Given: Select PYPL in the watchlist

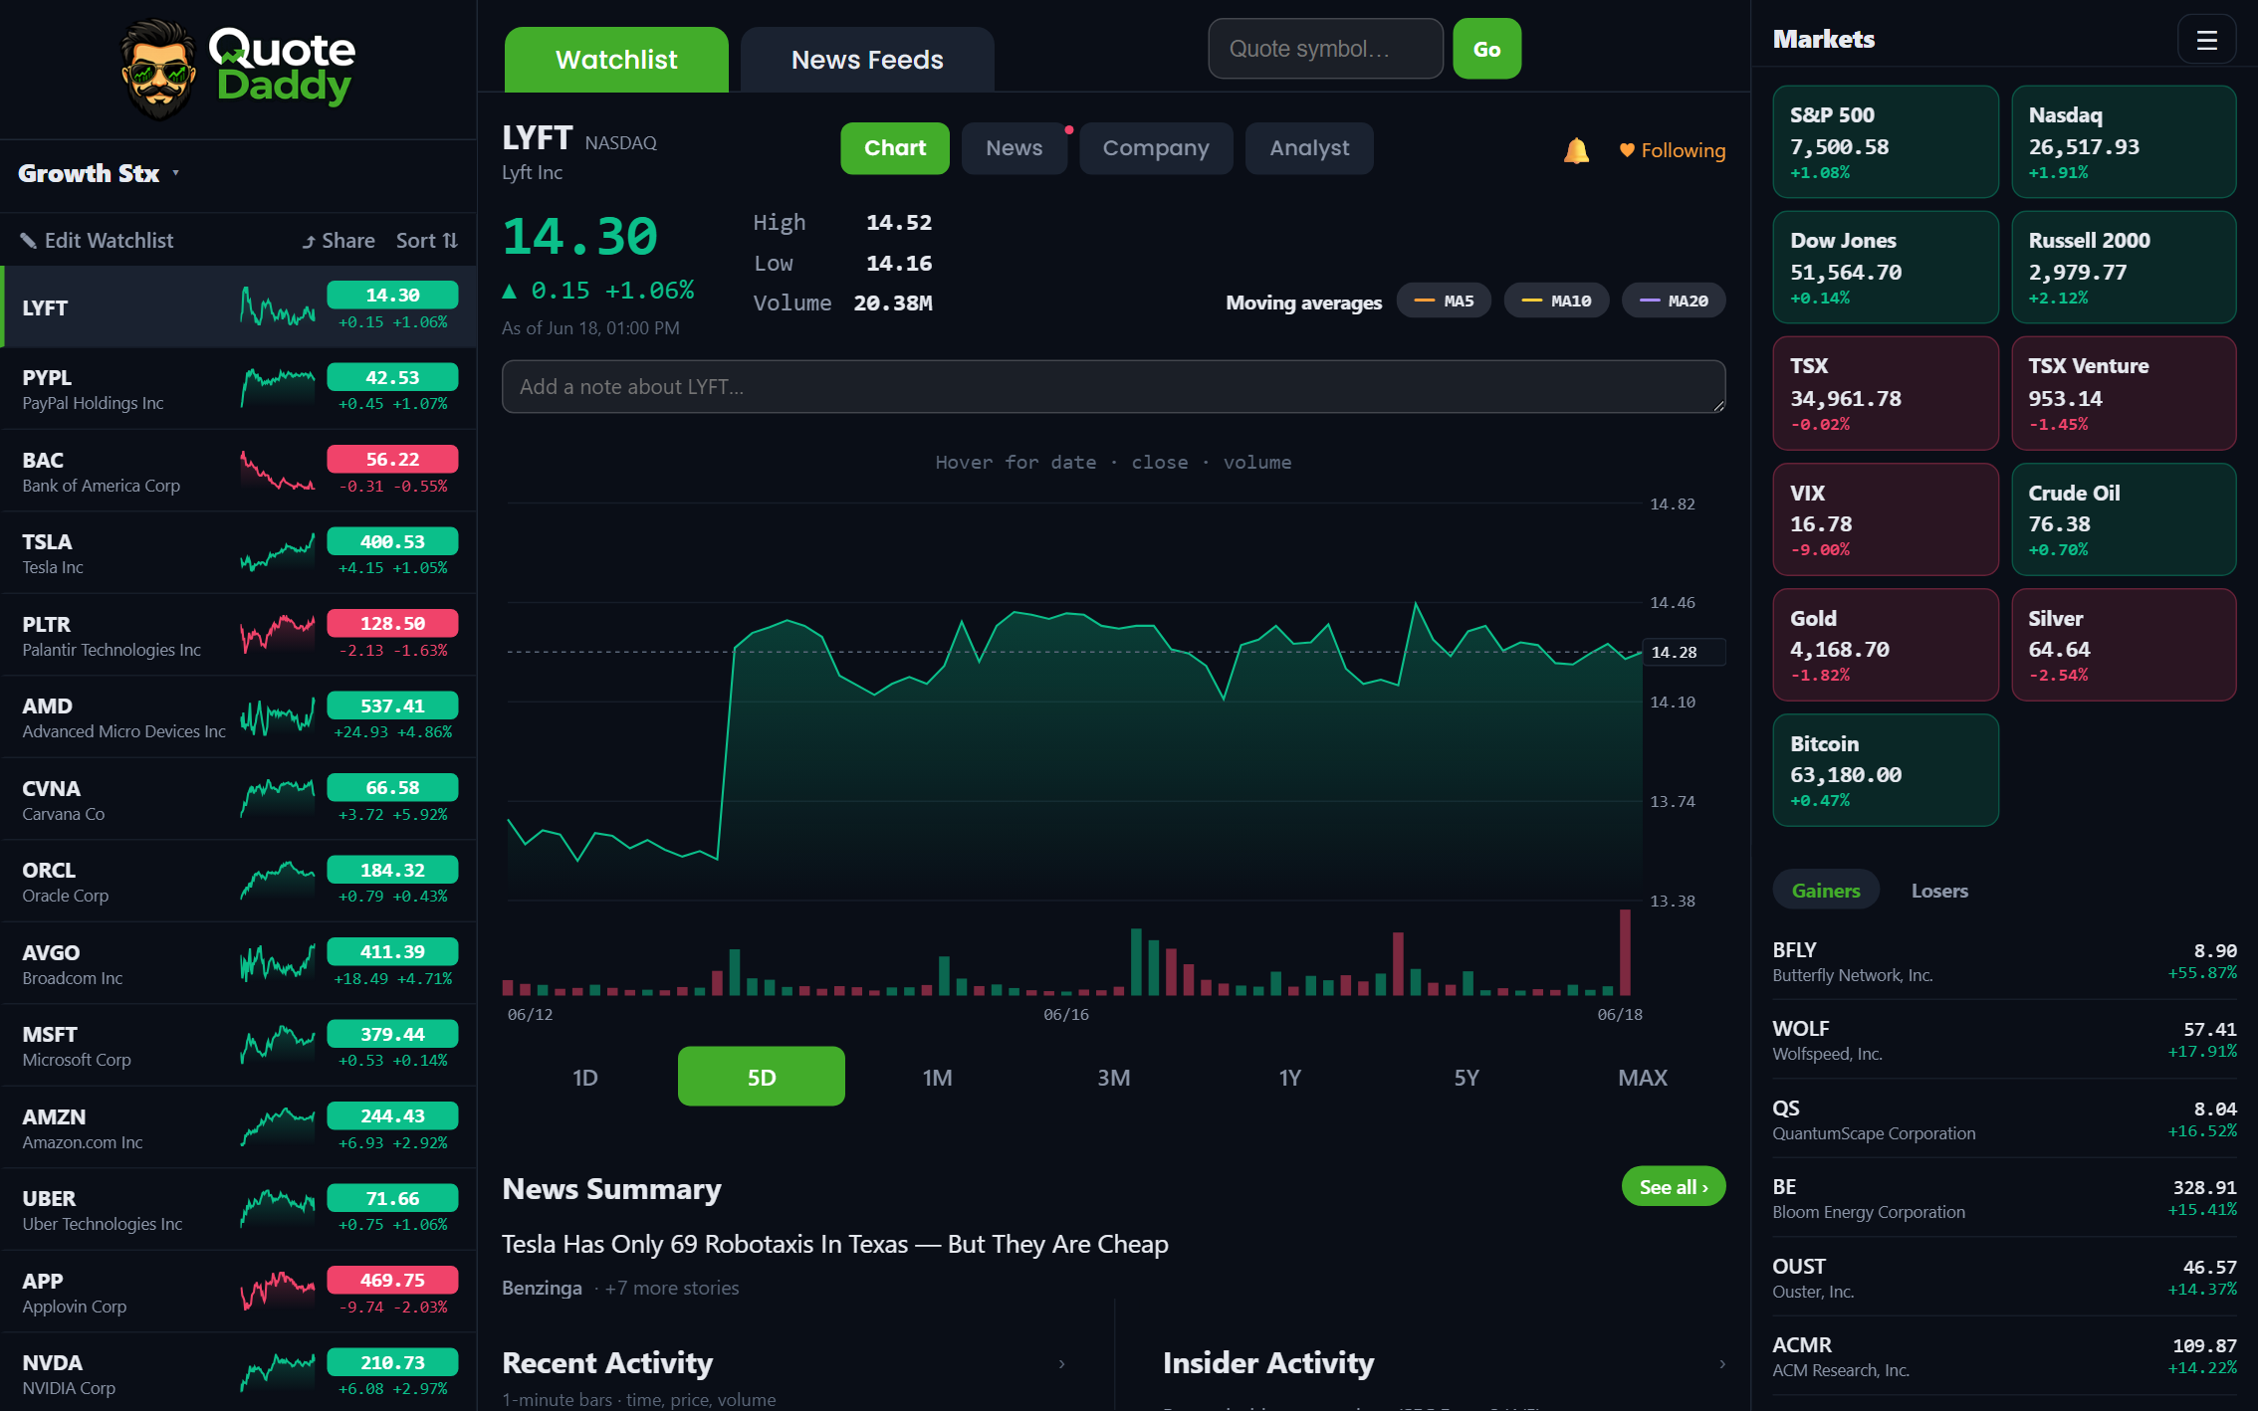Looking at the screenshot, I should pos(239,389).
